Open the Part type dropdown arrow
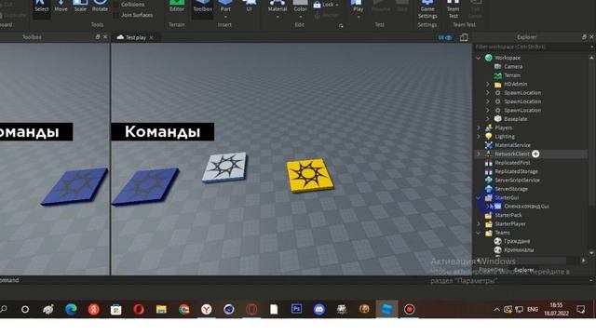Viewport: 596px width, 335px height. [x=225, y=17]
